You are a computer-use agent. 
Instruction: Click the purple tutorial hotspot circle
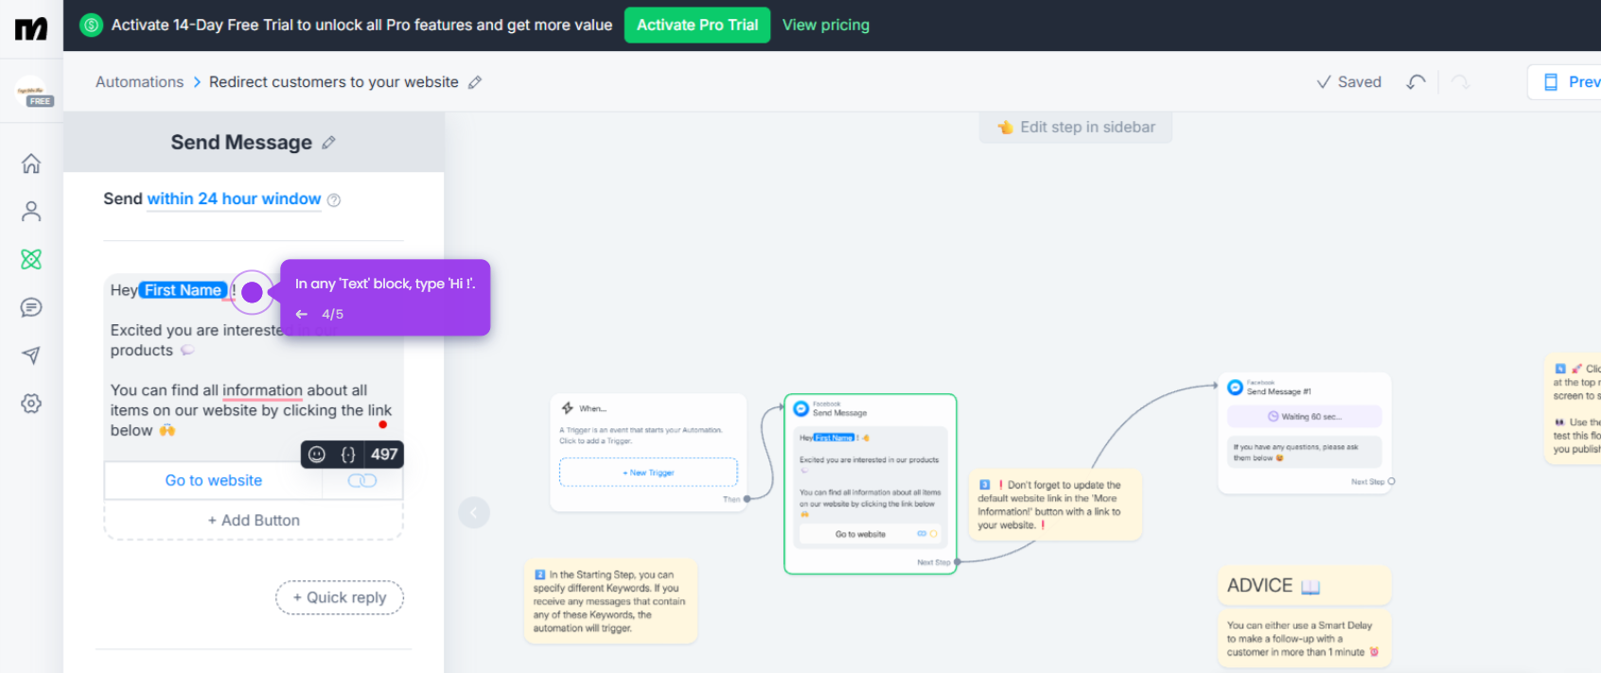pyautogui.click(x=252, y=292)
